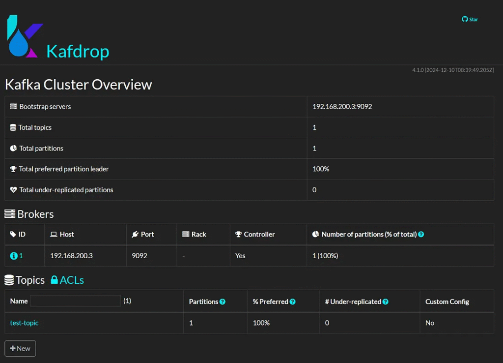Click the database icon beside Topics heading
The image size is (503, 363).
[x=9, y=280]
